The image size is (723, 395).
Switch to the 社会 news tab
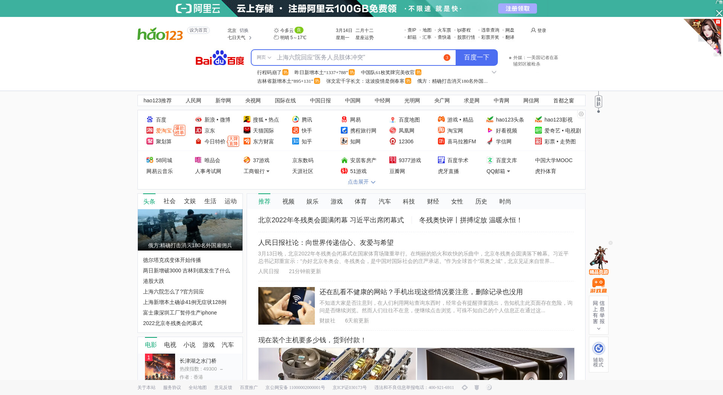[169, 201]
